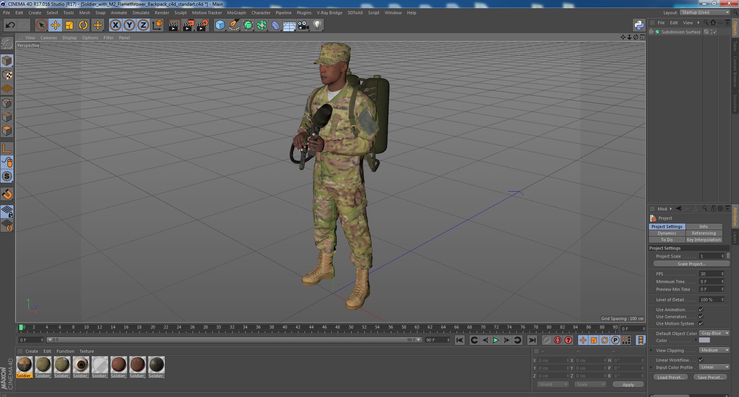Image resolution: width=739 pixels, height=397 pixels.
Task: Open Default Object Color dropdown
Action: pyautogui.click(x=714, y=333)
